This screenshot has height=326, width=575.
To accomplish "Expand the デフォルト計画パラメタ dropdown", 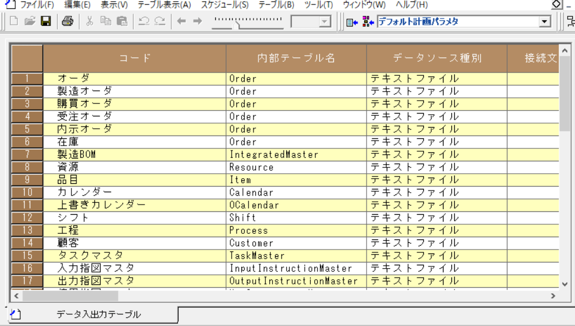I will (x=545, y=21).
